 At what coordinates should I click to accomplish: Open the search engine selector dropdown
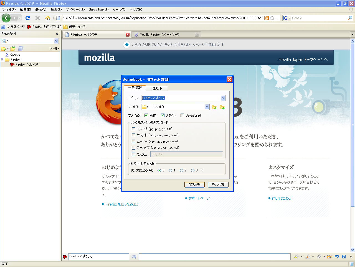click(287, 18)
